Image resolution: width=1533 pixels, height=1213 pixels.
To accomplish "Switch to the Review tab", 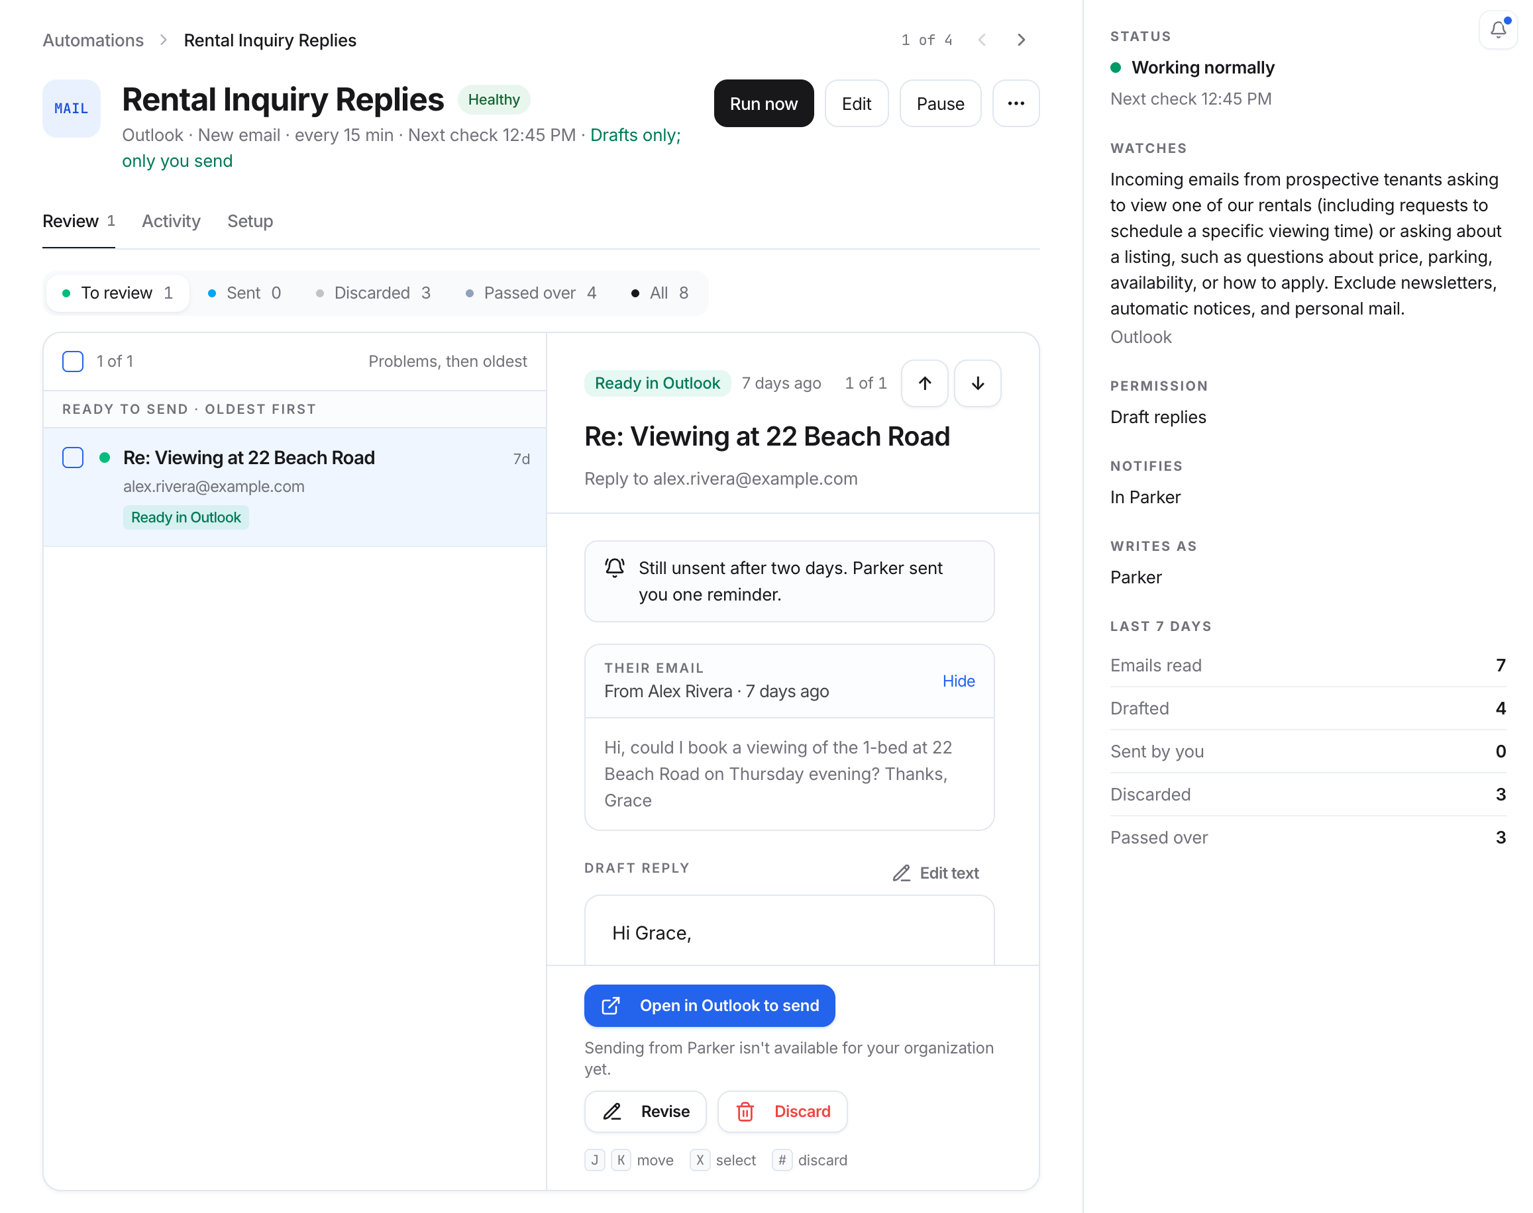I will pyautogui.click(x=79, y=222).
